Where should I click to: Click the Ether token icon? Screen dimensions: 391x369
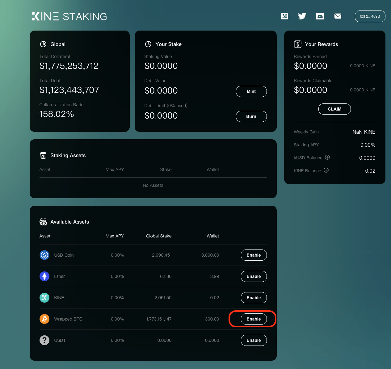point(44,276)
